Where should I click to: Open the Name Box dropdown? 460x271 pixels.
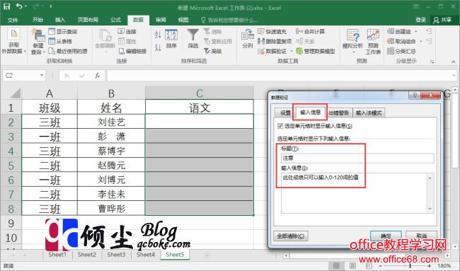tap(42, 76)
